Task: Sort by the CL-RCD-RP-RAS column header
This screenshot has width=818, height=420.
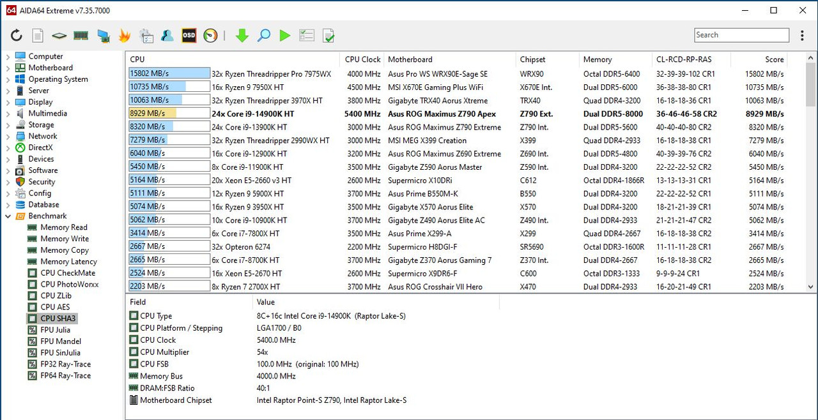Action: tap(691, 59)
